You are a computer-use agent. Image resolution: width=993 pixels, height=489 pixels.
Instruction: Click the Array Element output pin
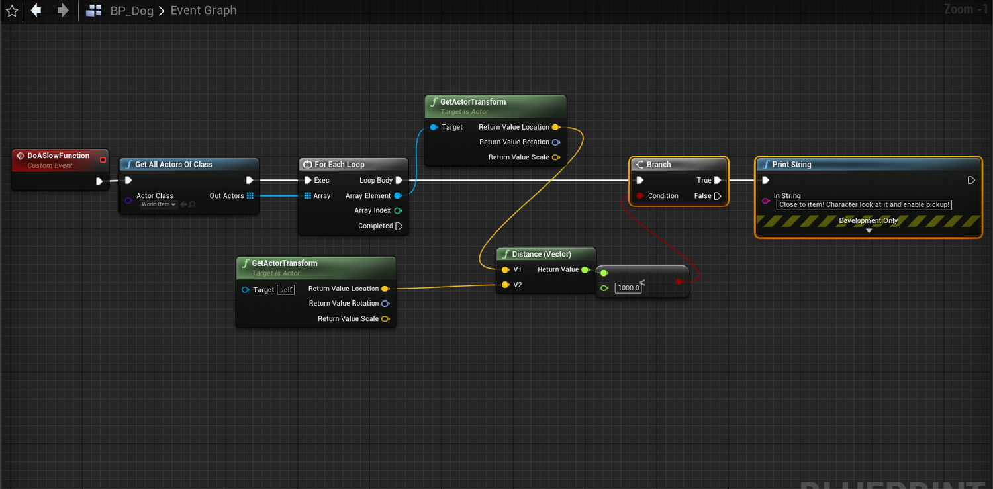pyautogui.click(x=398, y=195)
